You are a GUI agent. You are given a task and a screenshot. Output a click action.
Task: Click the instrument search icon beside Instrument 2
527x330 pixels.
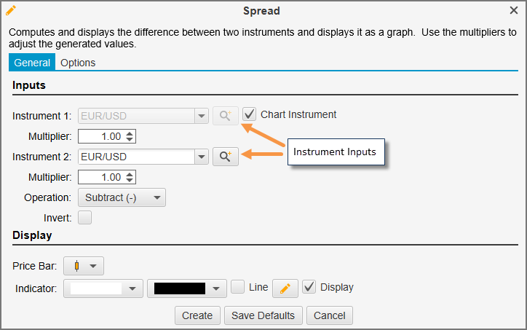[226, 157]
